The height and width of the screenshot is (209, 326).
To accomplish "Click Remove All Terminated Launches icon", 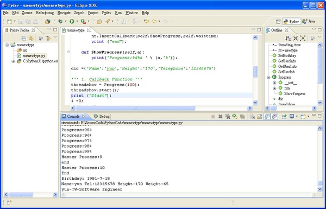I will 228,117.
